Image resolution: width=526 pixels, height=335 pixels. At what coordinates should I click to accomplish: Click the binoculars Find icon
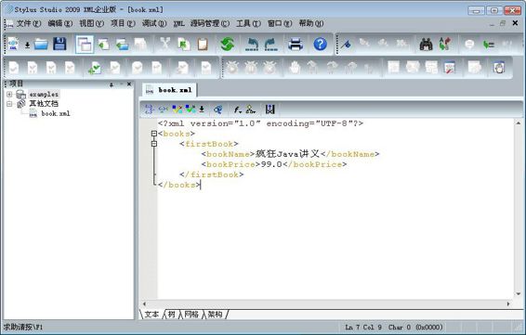(426, 44)
